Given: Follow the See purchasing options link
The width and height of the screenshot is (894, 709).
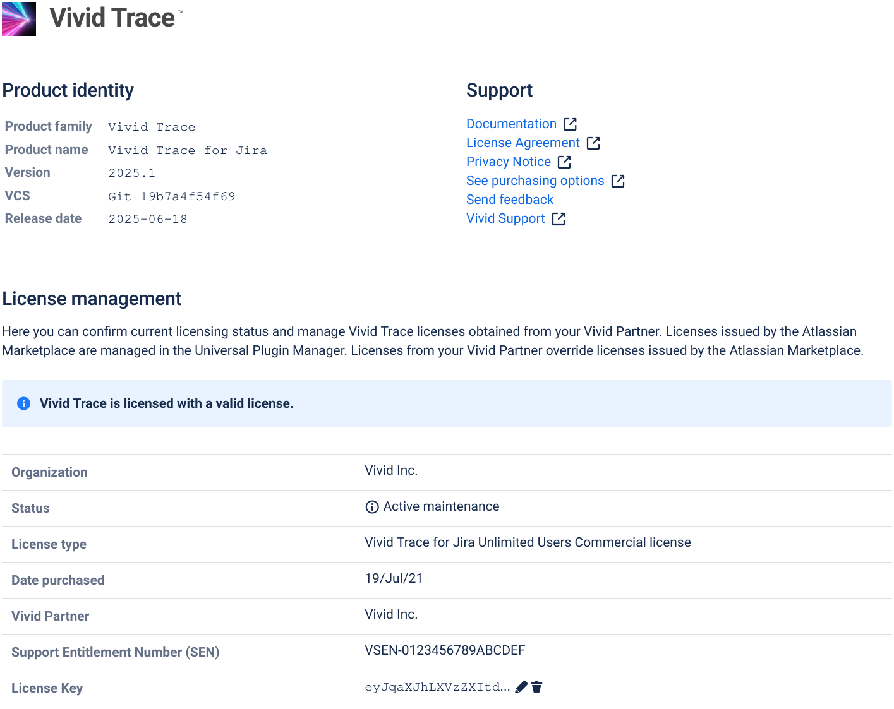Looking at the screenshot, I should point(535,181).
